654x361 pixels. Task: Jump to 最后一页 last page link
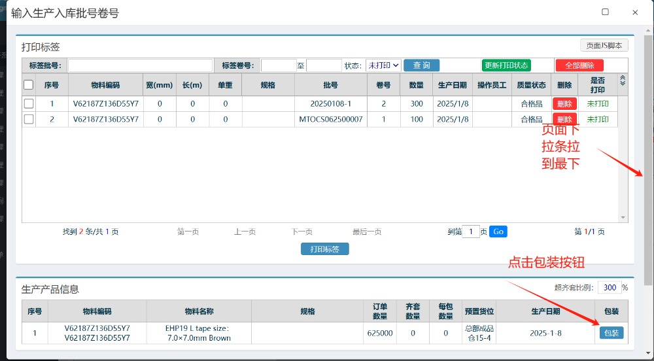pyautogui.click(x=366, y=232)
